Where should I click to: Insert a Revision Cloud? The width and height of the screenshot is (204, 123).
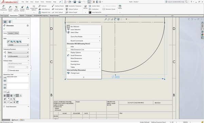coord(109,9)
